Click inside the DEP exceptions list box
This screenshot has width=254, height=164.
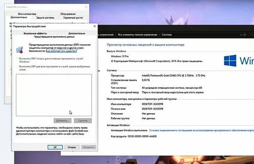tap(54, 95)
